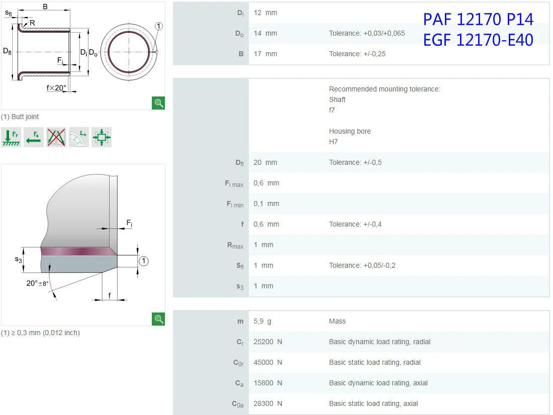Click the Basic dynamic load rating, radial row
This screenshot has width=553, height=415.
click(380, 342)
